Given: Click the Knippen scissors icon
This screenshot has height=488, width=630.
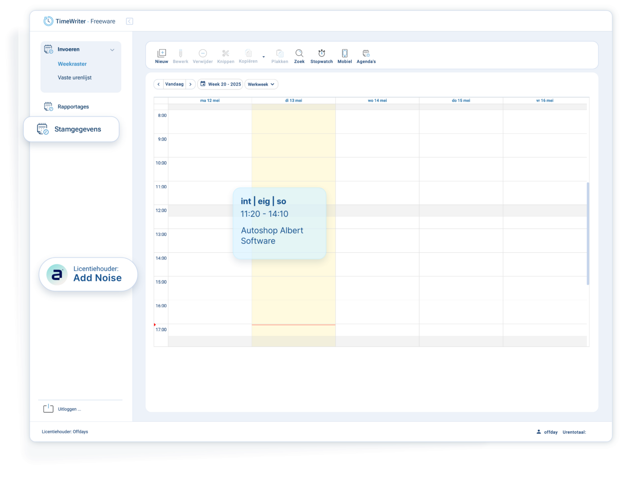Looking at the screenshot, I should coord(225,54).
